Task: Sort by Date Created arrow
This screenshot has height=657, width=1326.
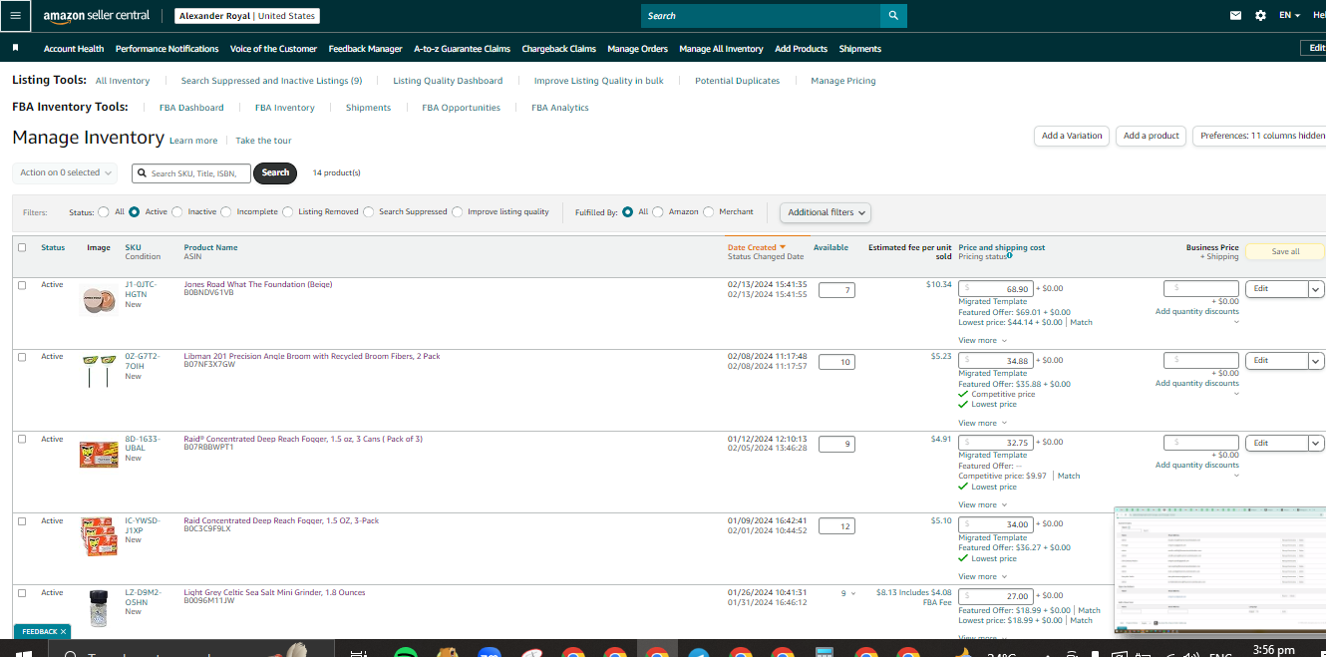Action: pos(783,247)
